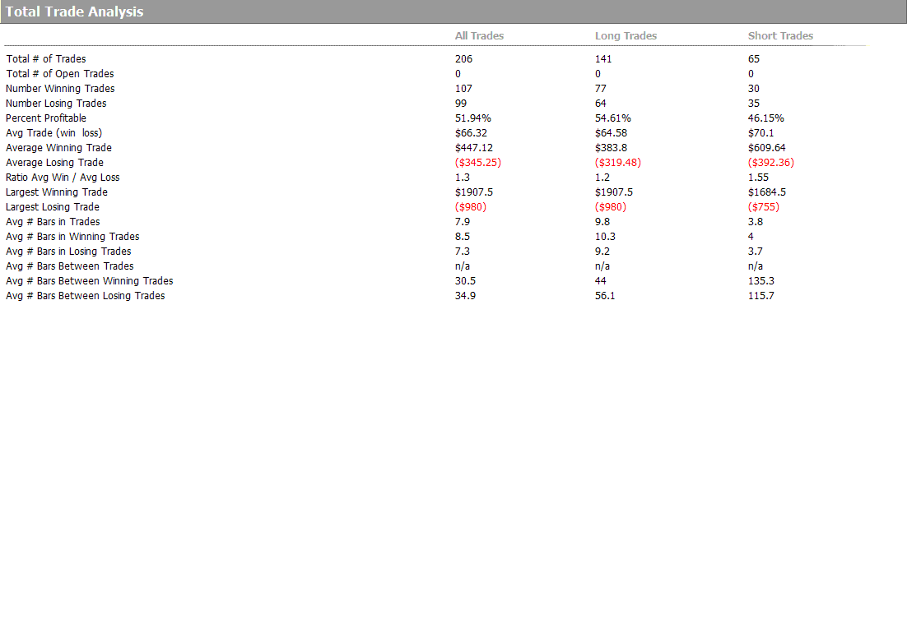Viewport: 907px width, 619px height.
Task: Select the 1.3 win/loss ratio value
Action: tap(463, 178)
